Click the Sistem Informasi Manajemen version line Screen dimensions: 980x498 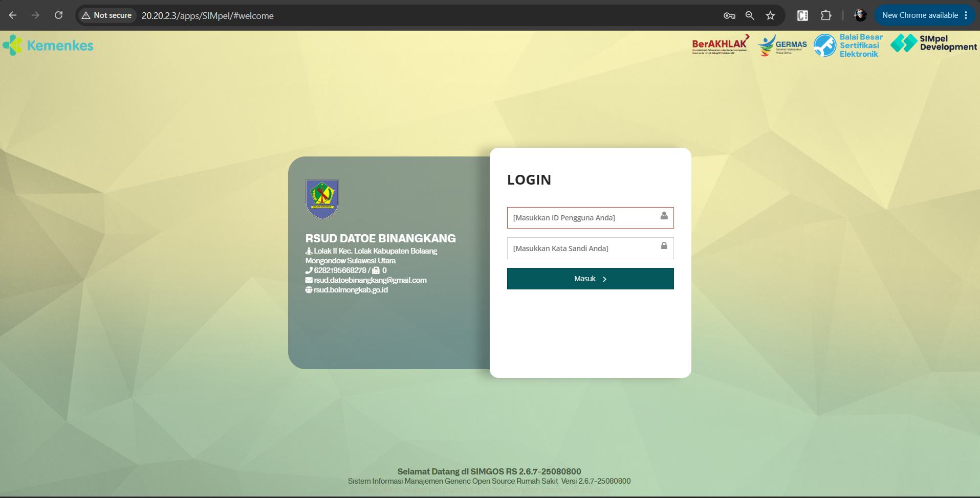point(489,481)
